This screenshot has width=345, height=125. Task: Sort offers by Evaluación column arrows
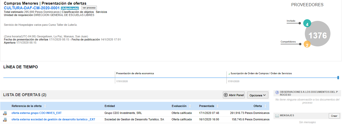click(x=190, y=106)
